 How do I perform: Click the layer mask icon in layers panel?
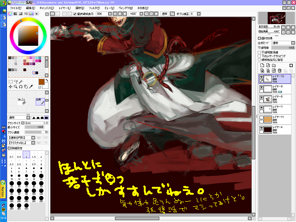coord(291,65)
